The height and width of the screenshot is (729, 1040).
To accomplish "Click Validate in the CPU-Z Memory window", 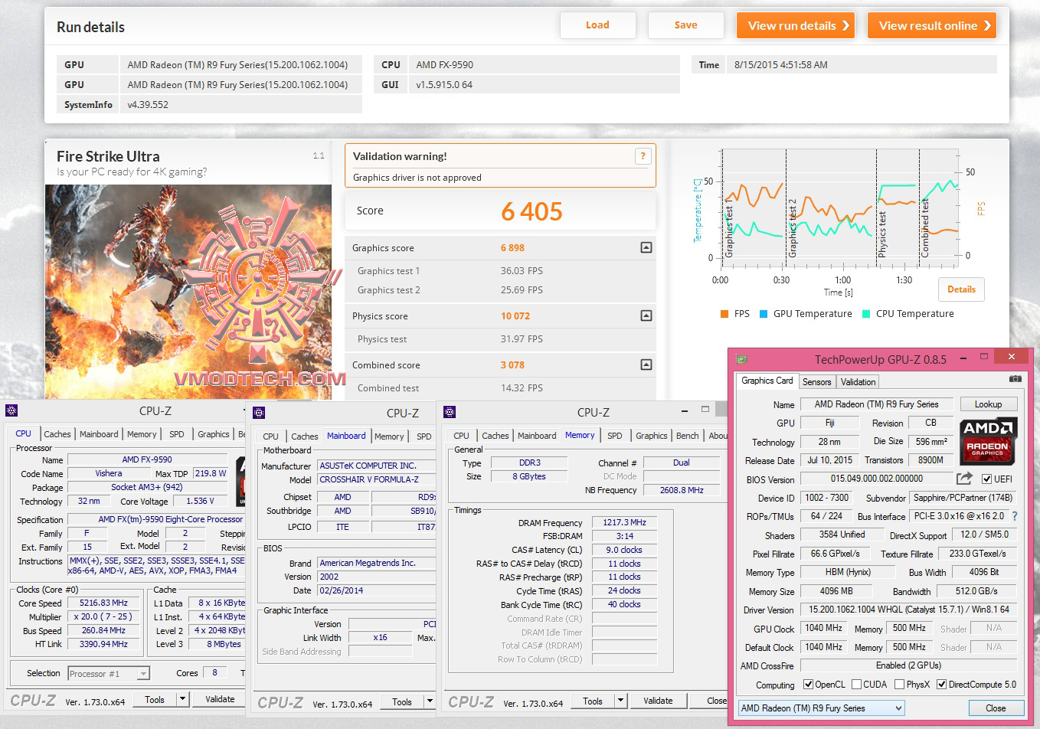I will pos(658,701).
